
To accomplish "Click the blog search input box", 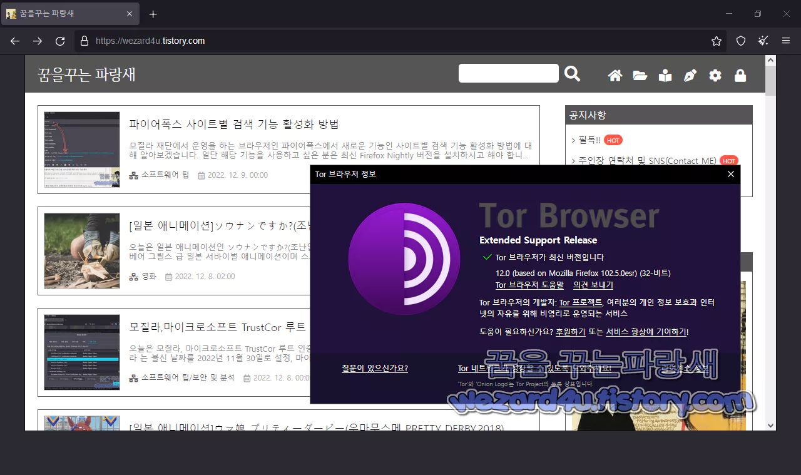I will coord(508,73).
